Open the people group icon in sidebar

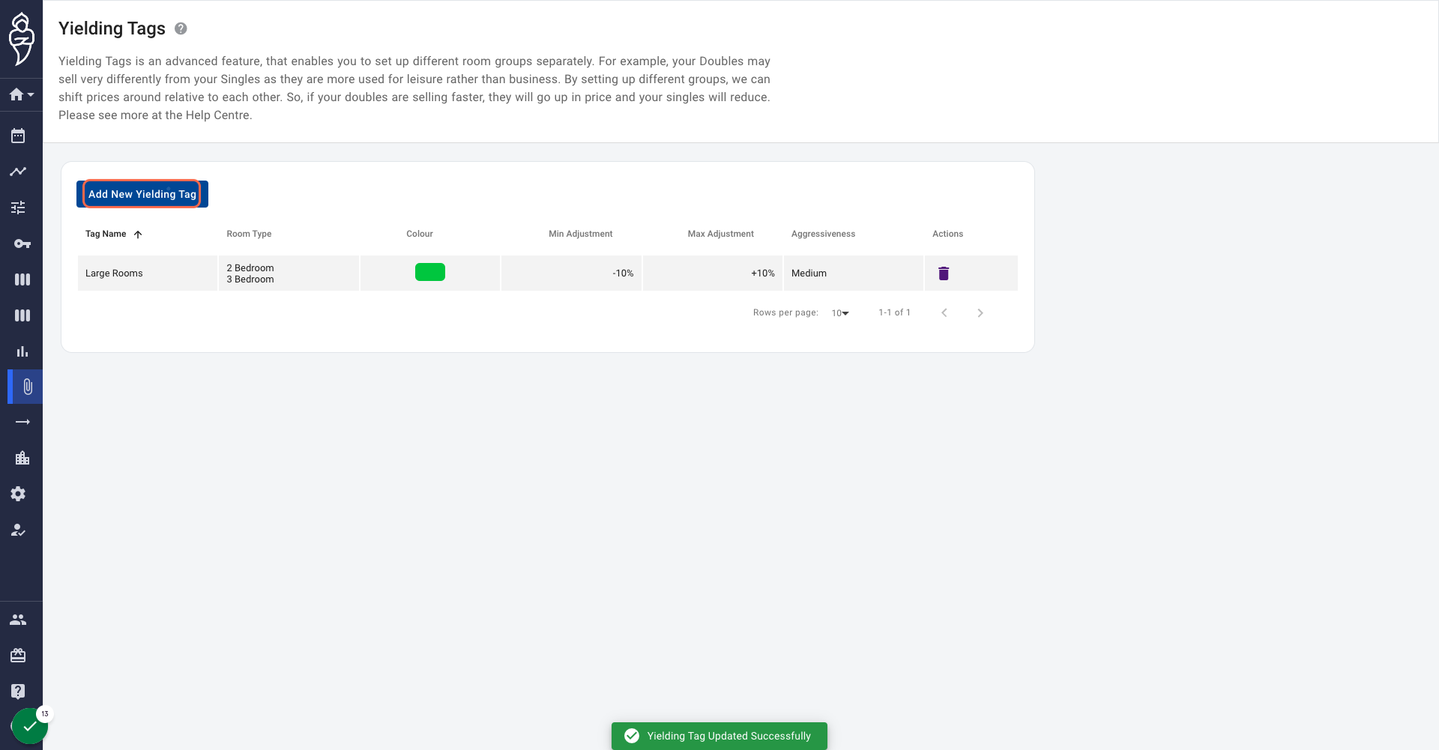19,620
